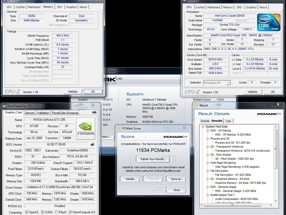Click the GPU-Z title bar app icon
Screen dimensions: 286x215
tap(4, 106)
